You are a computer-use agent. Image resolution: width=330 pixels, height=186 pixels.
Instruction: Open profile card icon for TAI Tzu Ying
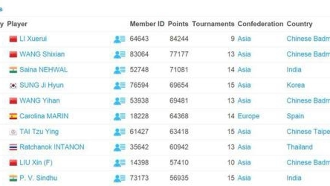point(119,132)
